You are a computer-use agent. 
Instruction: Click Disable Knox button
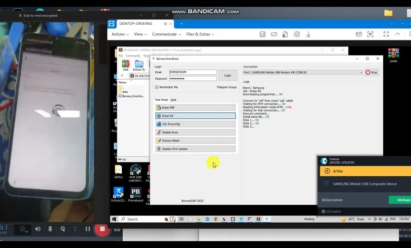point(195,132)
